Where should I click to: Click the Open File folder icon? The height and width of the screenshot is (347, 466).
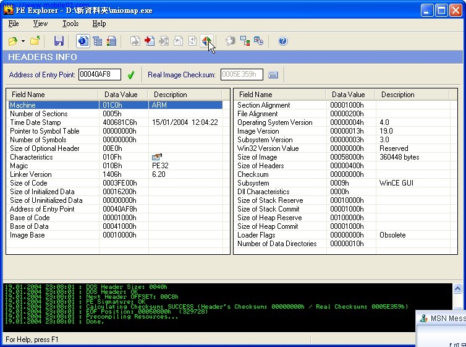13,41
